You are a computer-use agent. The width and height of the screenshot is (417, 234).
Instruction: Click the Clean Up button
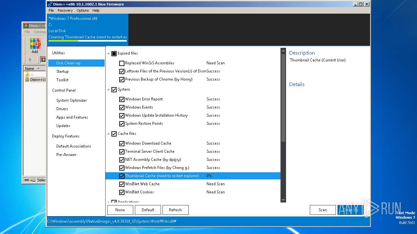[351, 210]
